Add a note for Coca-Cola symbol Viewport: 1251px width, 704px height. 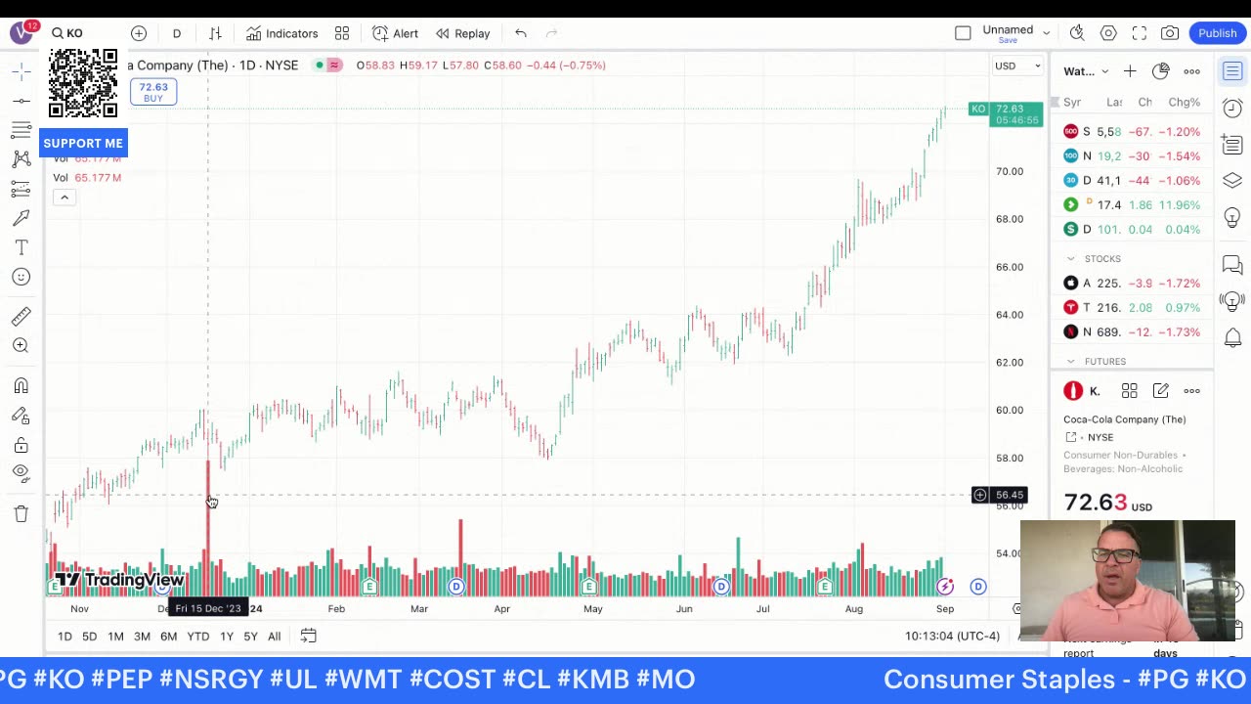[x=1160, y=391]
